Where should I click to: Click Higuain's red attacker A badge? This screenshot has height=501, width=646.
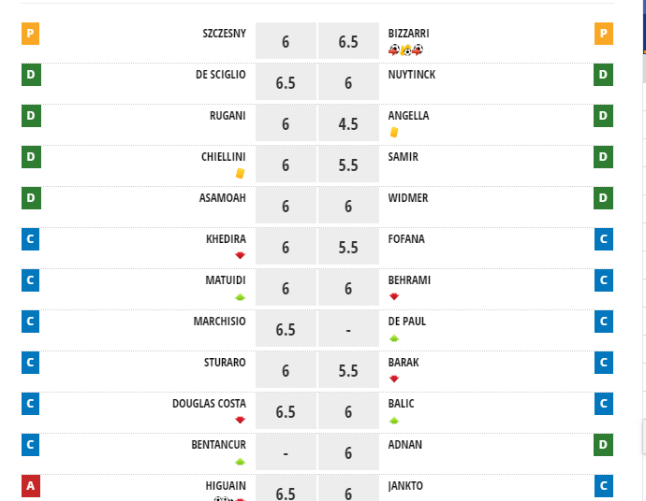pyautogui.click(x=30, y=486)
